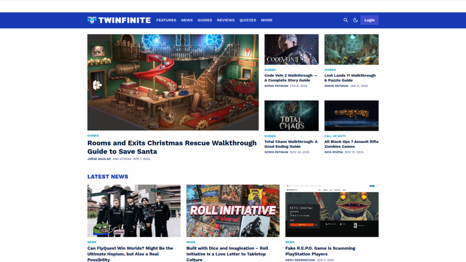Open Fake R.E.P.O. Game scam article
This screenshot has height=262, width=466.
(x=320, y=251)
